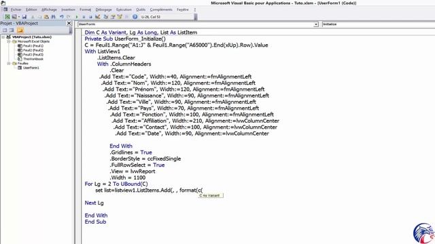The height and width of the screenshot is (244, 435).
Task: Collapse the Microsoft Excel Objets folder
Action: tap(9, 41)
